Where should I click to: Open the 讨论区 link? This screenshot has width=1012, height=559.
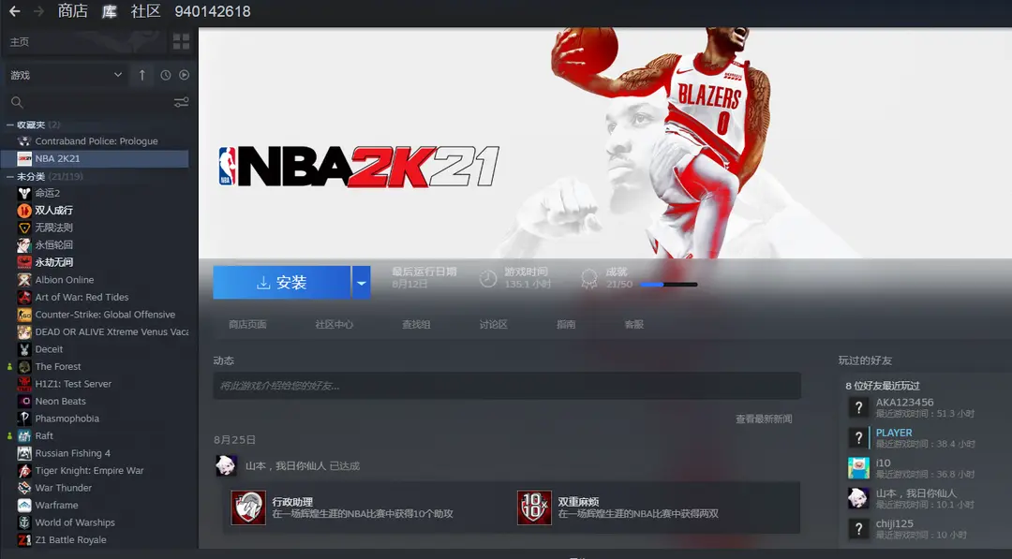click(494, 324)
